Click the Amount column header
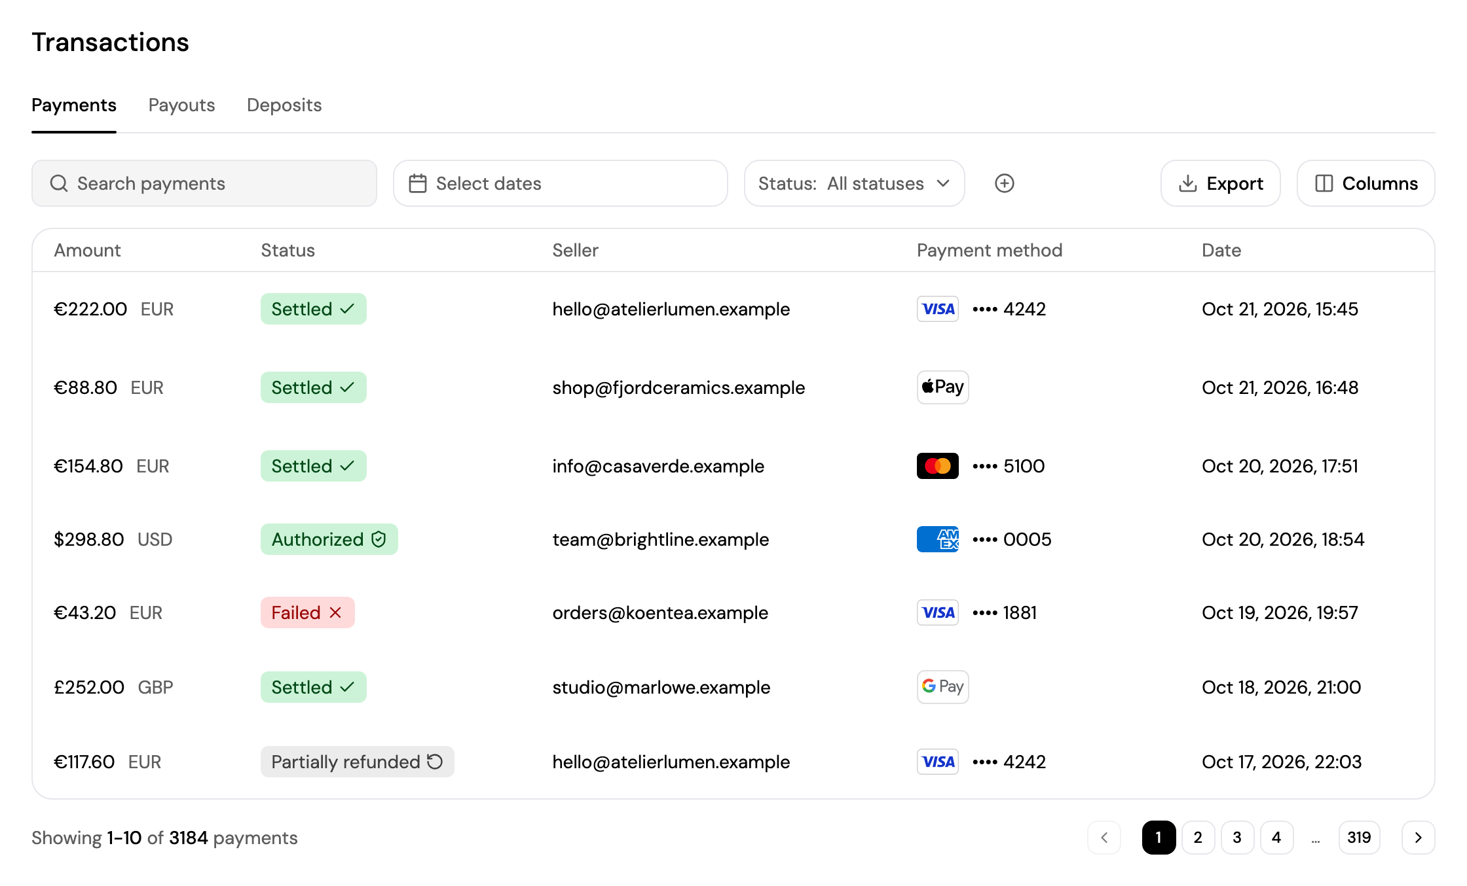Viewport: 1467px width, 886px height. click(87, 250)
